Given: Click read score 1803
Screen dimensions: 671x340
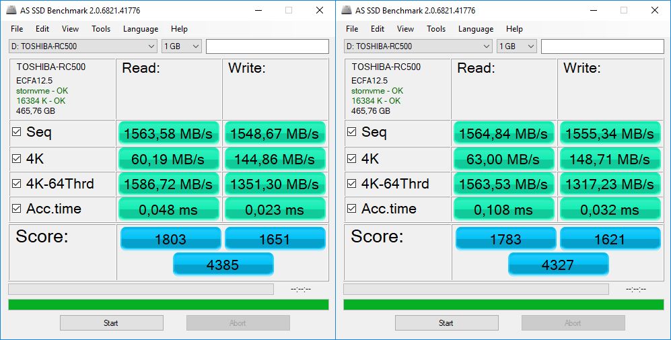Looking at the screenshot, I should pos(171,238).
